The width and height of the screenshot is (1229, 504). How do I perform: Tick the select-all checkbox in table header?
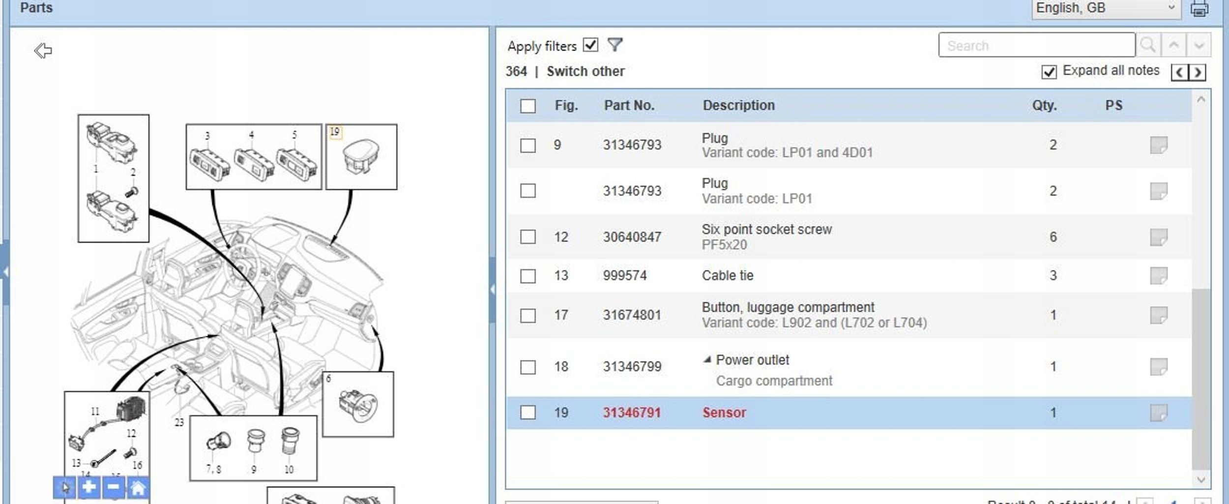[x=528, y=106]
